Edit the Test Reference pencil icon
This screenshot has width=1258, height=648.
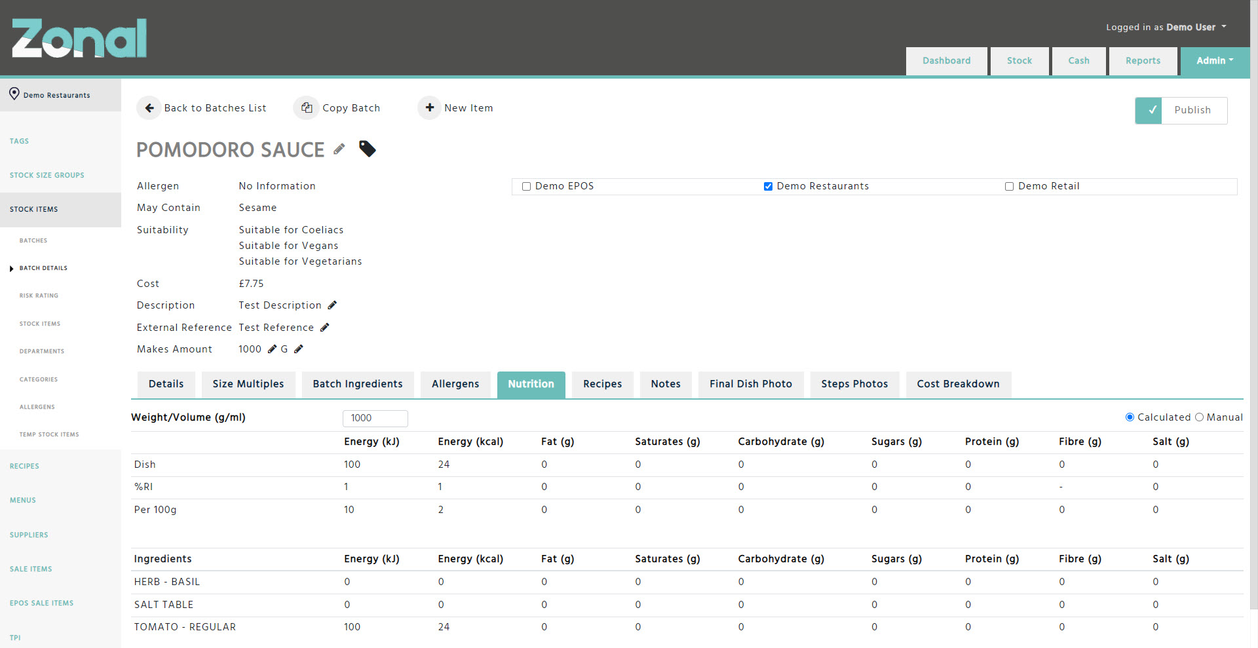(x=324, y=327)
